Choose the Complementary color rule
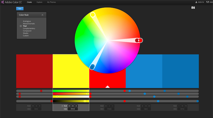This screenshot has height=118, width=213. (x=29, y=29)
